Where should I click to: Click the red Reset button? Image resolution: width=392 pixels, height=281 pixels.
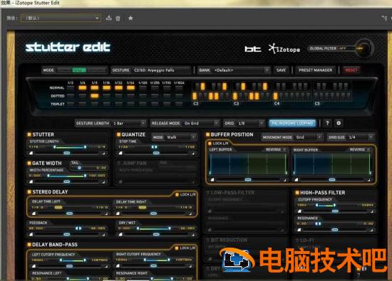tap(351, 70)
